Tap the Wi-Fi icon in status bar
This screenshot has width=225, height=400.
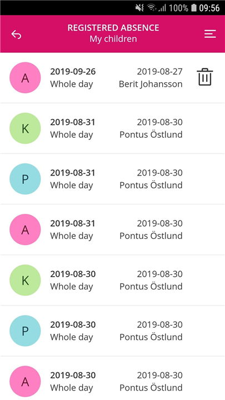click(152, 8)
